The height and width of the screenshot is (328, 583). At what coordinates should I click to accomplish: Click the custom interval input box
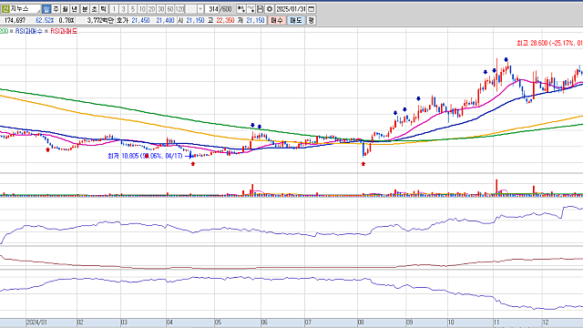[x=191, y=9]
